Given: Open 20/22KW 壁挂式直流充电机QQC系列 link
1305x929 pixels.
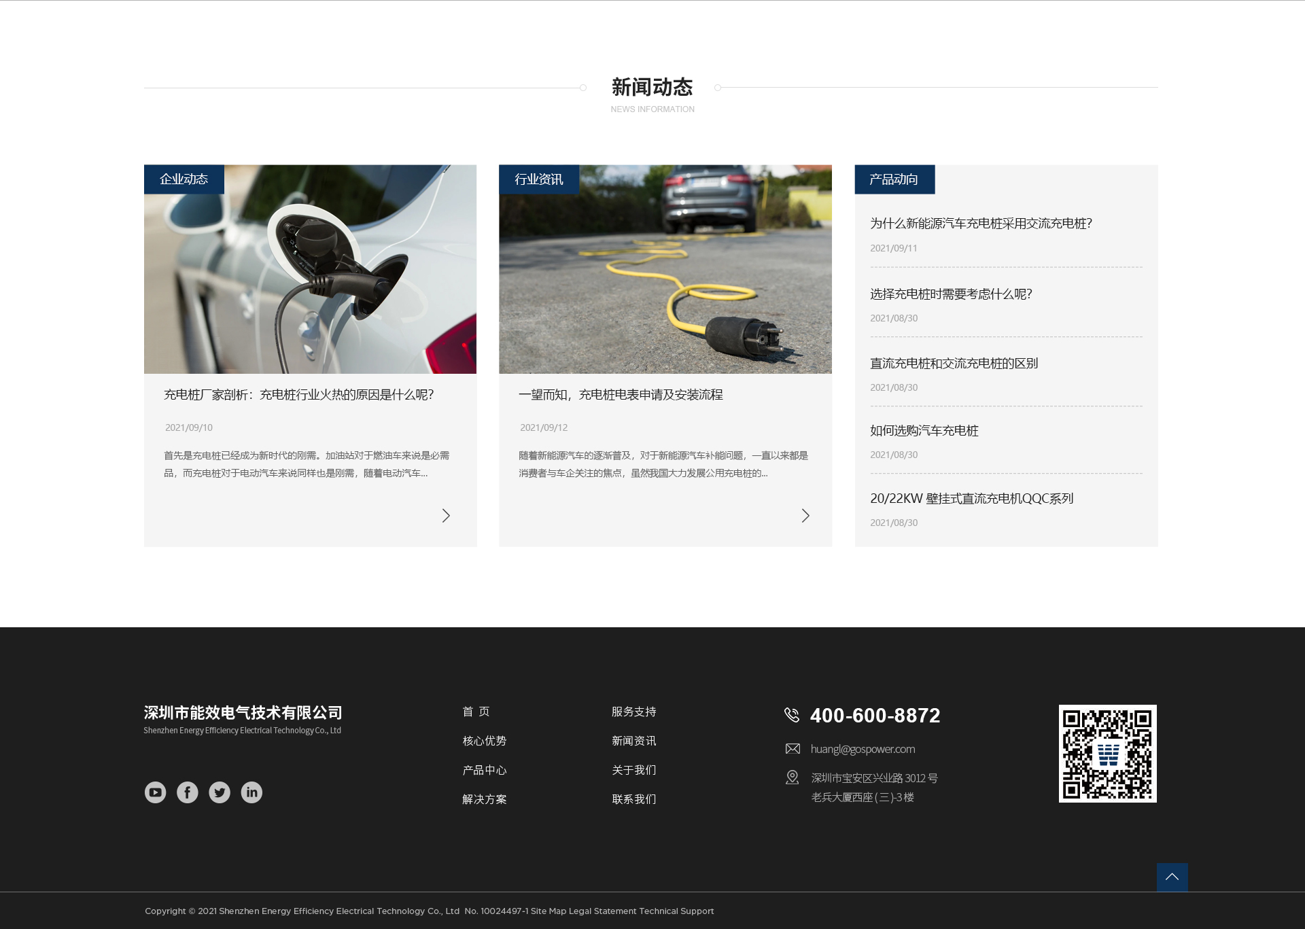Looking at the screenshot, I should click(x=971, y=499).
